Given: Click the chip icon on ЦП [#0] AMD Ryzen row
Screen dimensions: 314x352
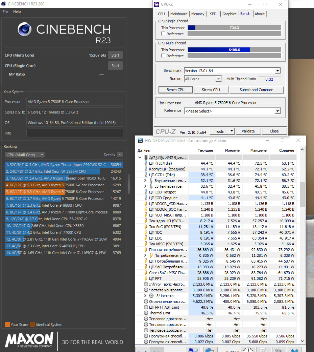Looking at the screenshot, I should (146, 158).
